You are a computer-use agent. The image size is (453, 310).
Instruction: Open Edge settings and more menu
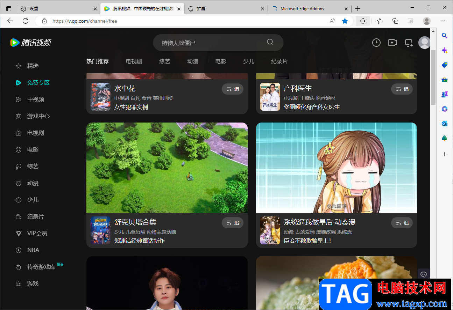tap(443, 21)
